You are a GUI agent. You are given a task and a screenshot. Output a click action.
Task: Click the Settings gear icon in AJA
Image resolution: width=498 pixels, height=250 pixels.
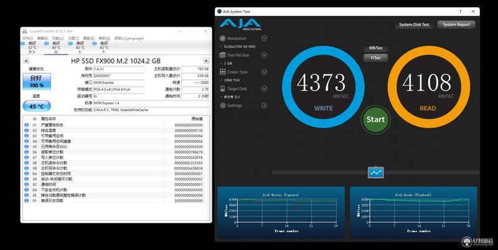click(223, 105)
